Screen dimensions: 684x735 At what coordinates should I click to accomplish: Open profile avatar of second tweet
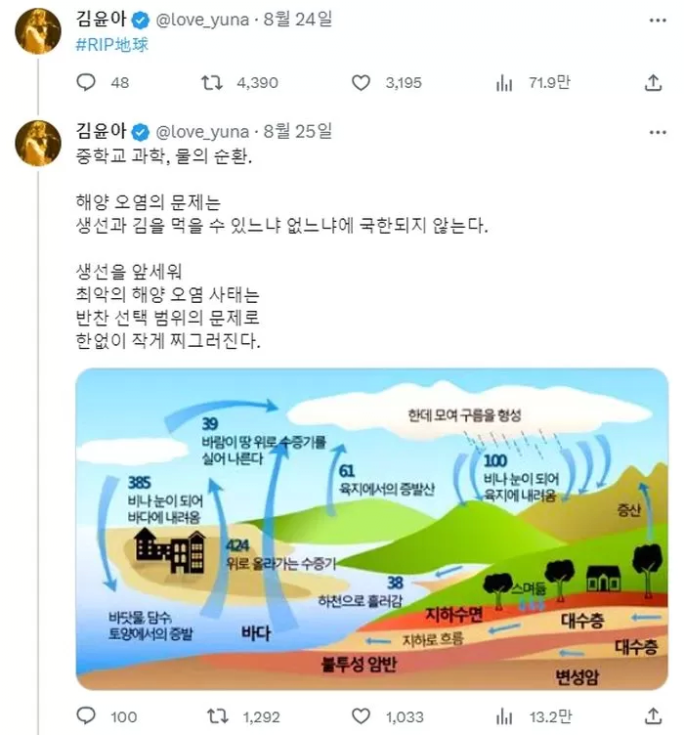coord(38,143)
